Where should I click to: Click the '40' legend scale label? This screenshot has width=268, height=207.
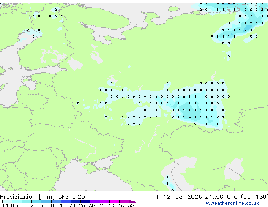click(x=111, y=205)
